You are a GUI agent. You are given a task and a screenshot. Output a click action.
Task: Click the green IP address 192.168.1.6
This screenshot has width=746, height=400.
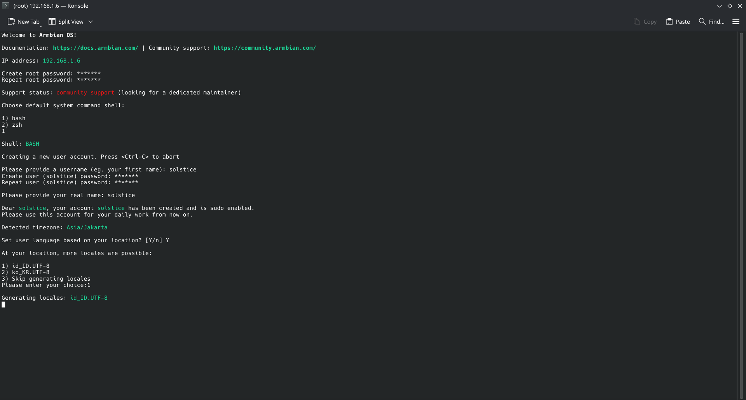click(x=61, y=61)
